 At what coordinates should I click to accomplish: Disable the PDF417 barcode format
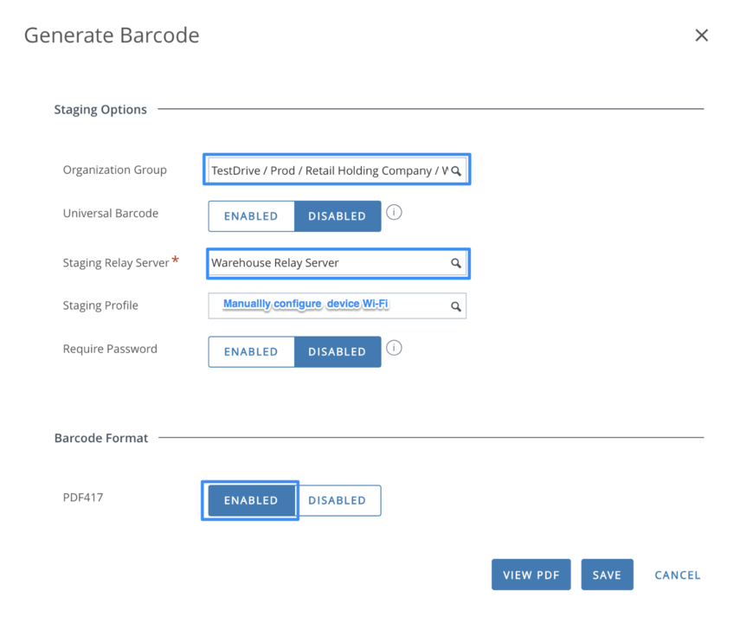click(x=337, y=500)
